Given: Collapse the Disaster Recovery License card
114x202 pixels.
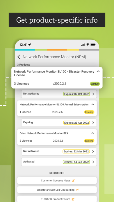Looking at the screenshot, I should (98, 71).
